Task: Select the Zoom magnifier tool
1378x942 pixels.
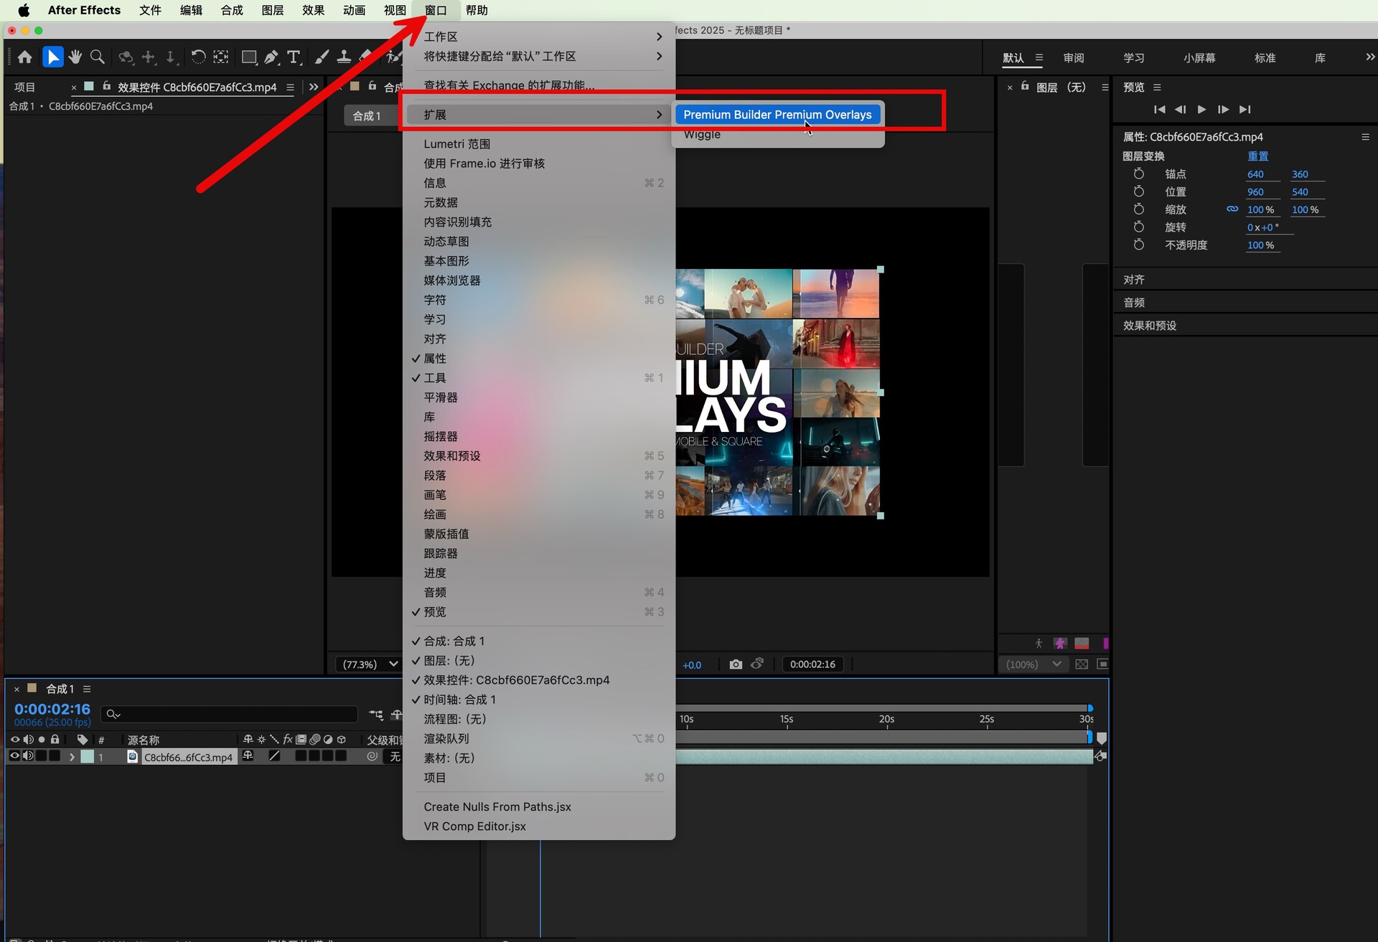Action: pos(98,57)
